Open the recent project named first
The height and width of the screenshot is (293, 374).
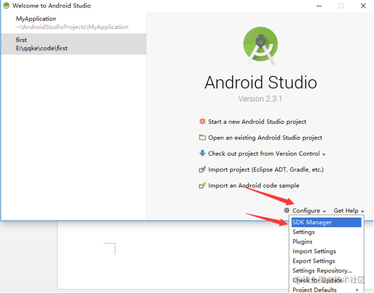point(74,44)
